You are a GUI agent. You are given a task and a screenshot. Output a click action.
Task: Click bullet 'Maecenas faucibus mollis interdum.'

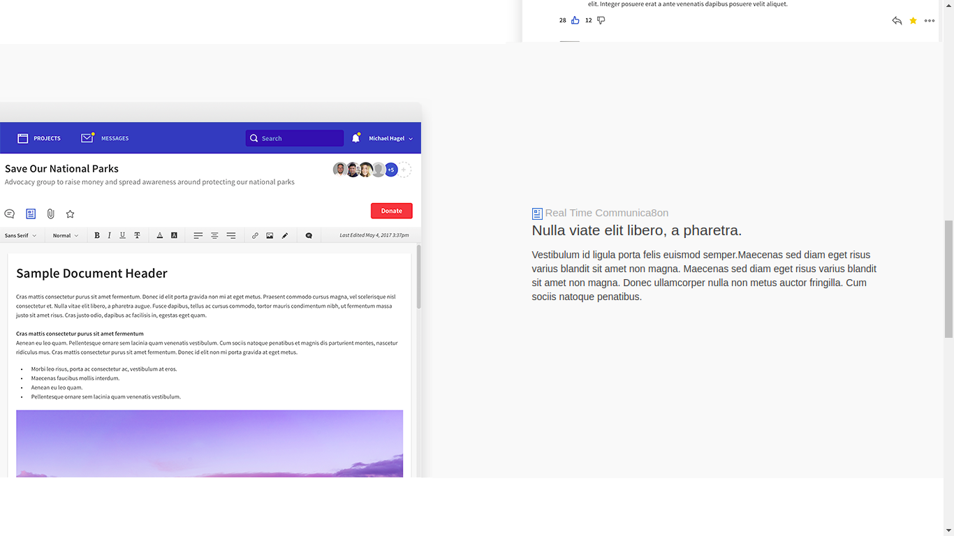pos(75,378)
